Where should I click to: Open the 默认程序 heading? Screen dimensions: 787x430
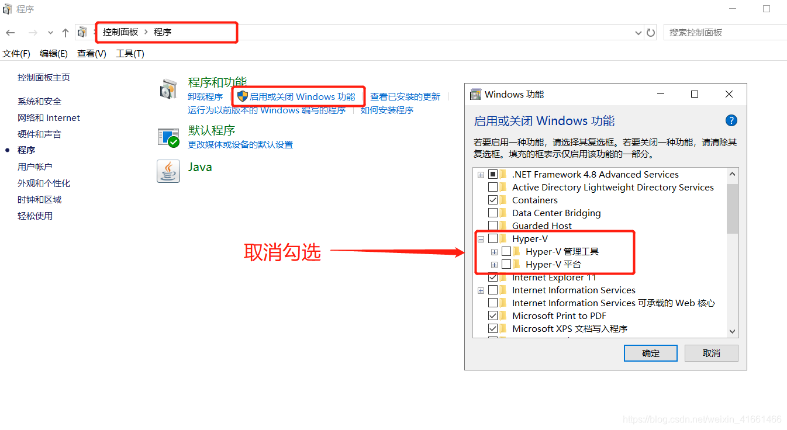click(212, 131)
